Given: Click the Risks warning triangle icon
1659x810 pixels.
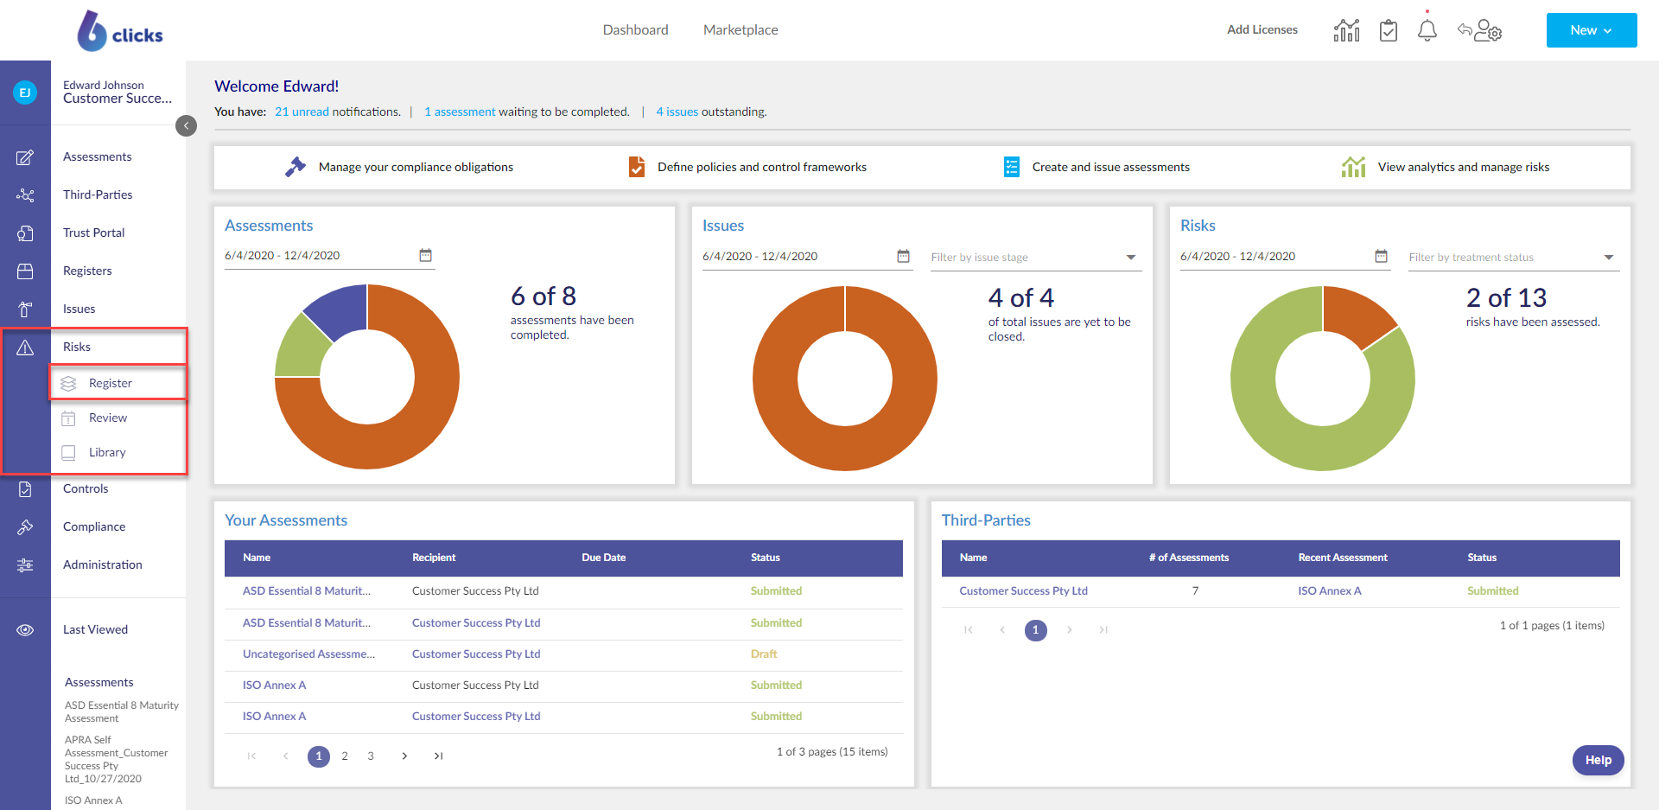Looking at the screenshot, I should click(25, 348).
